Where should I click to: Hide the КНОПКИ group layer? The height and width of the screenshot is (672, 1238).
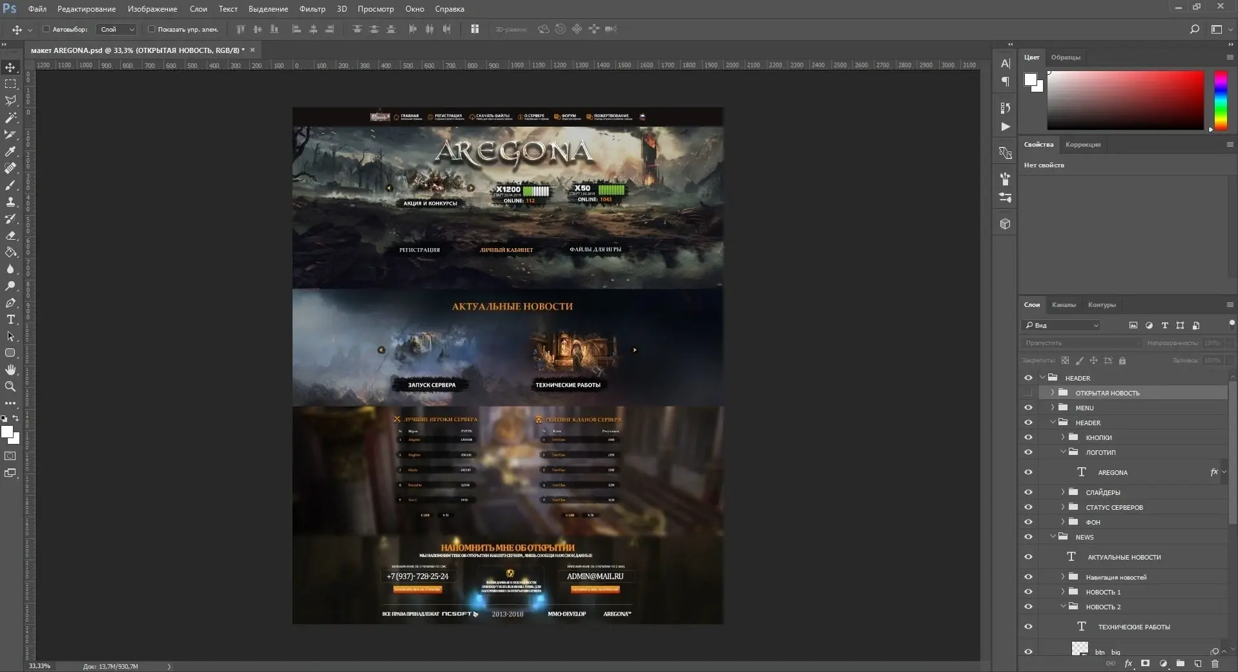point(1028,437)
